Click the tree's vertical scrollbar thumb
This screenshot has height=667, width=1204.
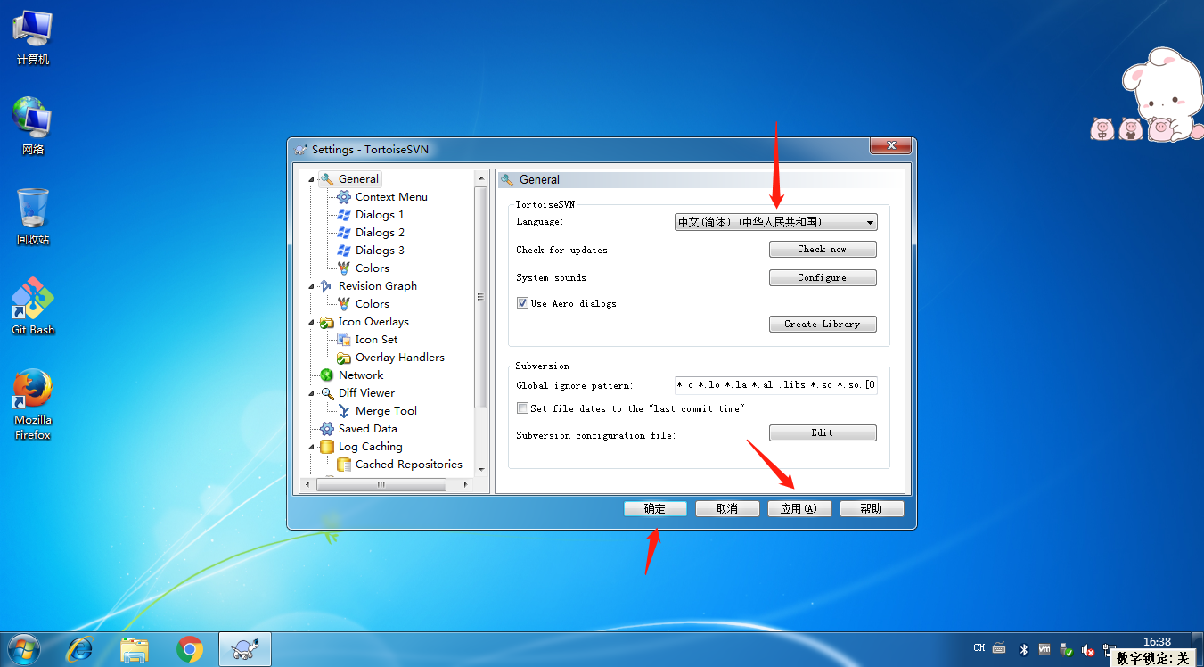coord(481,297)
